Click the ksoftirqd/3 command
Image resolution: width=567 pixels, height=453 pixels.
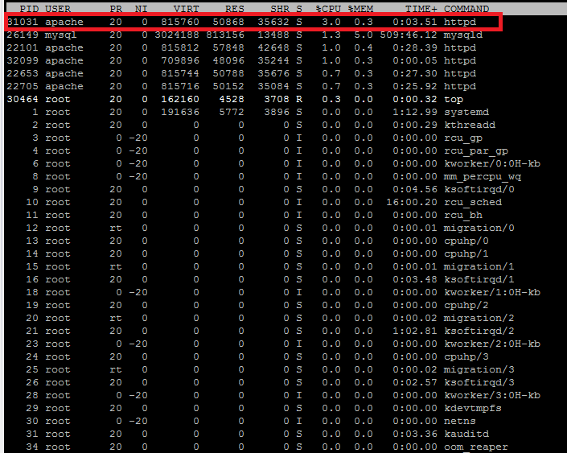pos(479,382)
